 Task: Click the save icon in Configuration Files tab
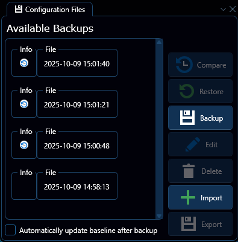click(19, 9)
